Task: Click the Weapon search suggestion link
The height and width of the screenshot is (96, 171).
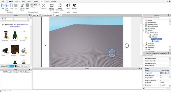Action: tap(25, 24)
